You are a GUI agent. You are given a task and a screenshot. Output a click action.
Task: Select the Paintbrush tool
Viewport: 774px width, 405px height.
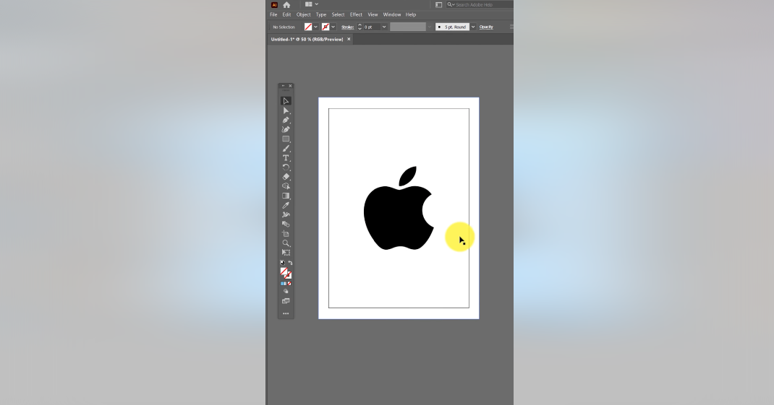(286, 148)
